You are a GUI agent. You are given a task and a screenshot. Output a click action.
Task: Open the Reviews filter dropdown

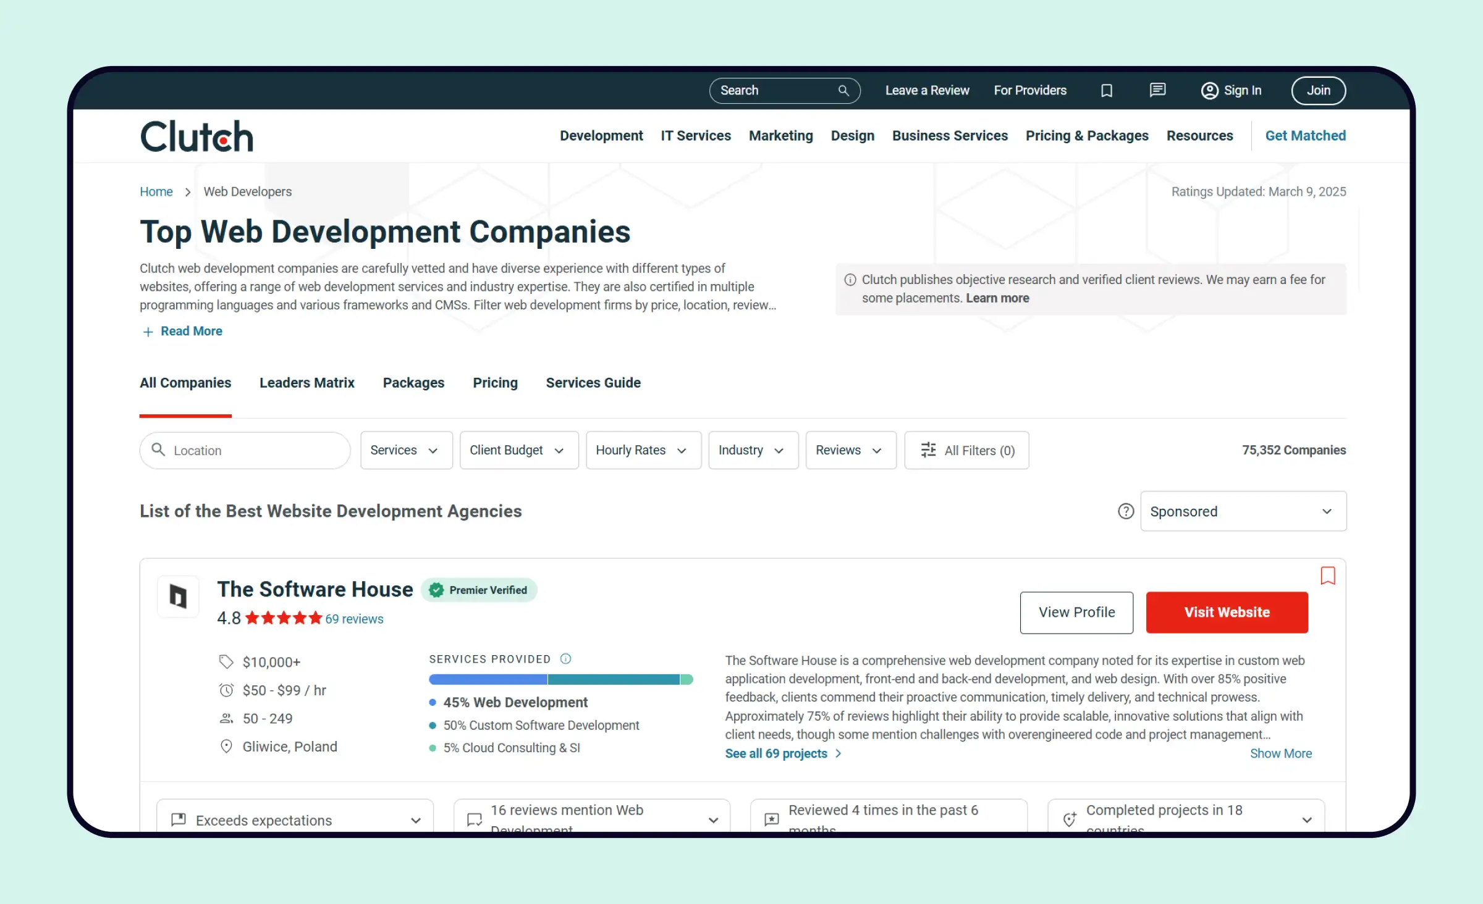851,450
